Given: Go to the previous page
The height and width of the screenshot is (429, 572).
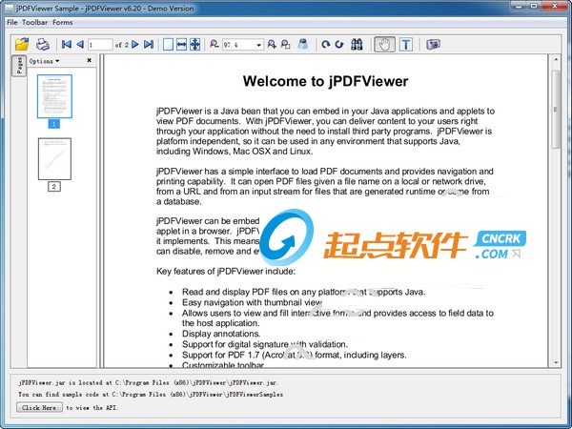Looking at the screenshot, I should point(80,45).
